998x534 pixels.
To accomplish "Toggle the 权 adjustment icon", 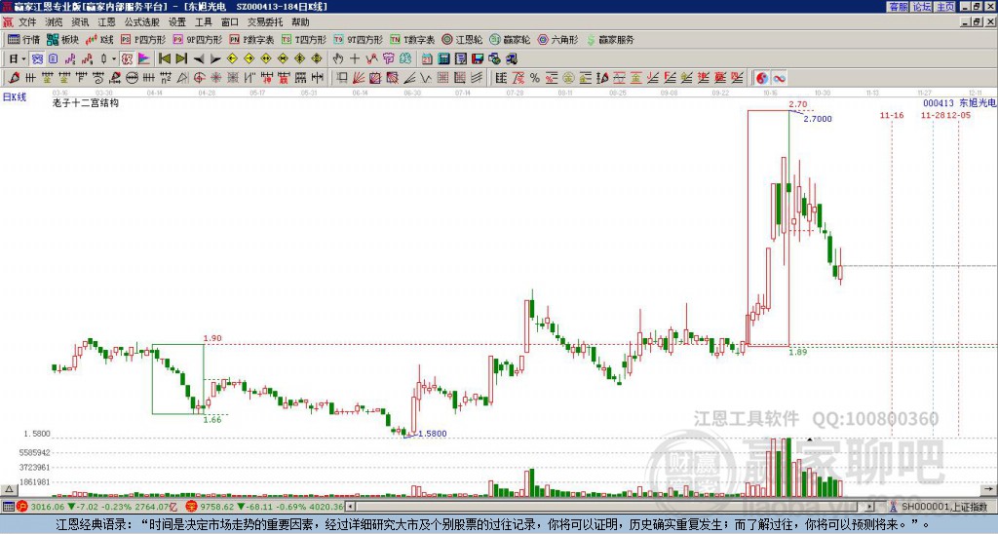I will pos(127,59).
